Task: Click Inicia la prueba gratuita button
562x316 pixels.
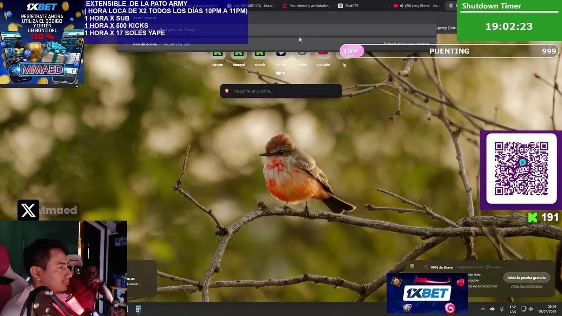Action: click(x=526, y=277)
